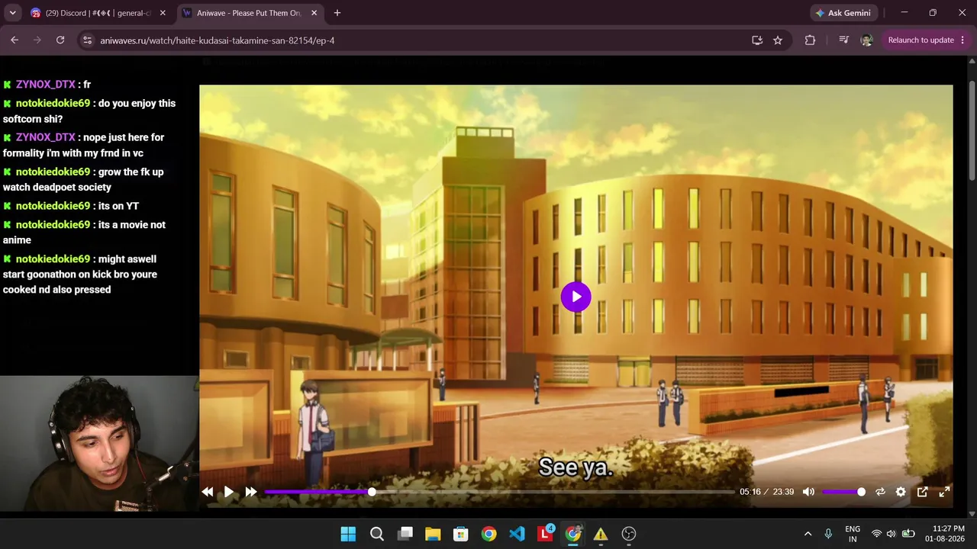Adjust the video volume slider

(x=843, y=492)
